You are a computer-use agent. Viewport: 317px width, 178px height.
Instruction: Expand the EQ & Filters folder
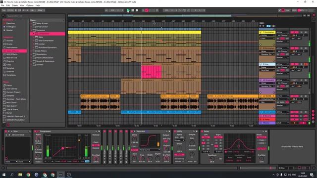point(31,51)
